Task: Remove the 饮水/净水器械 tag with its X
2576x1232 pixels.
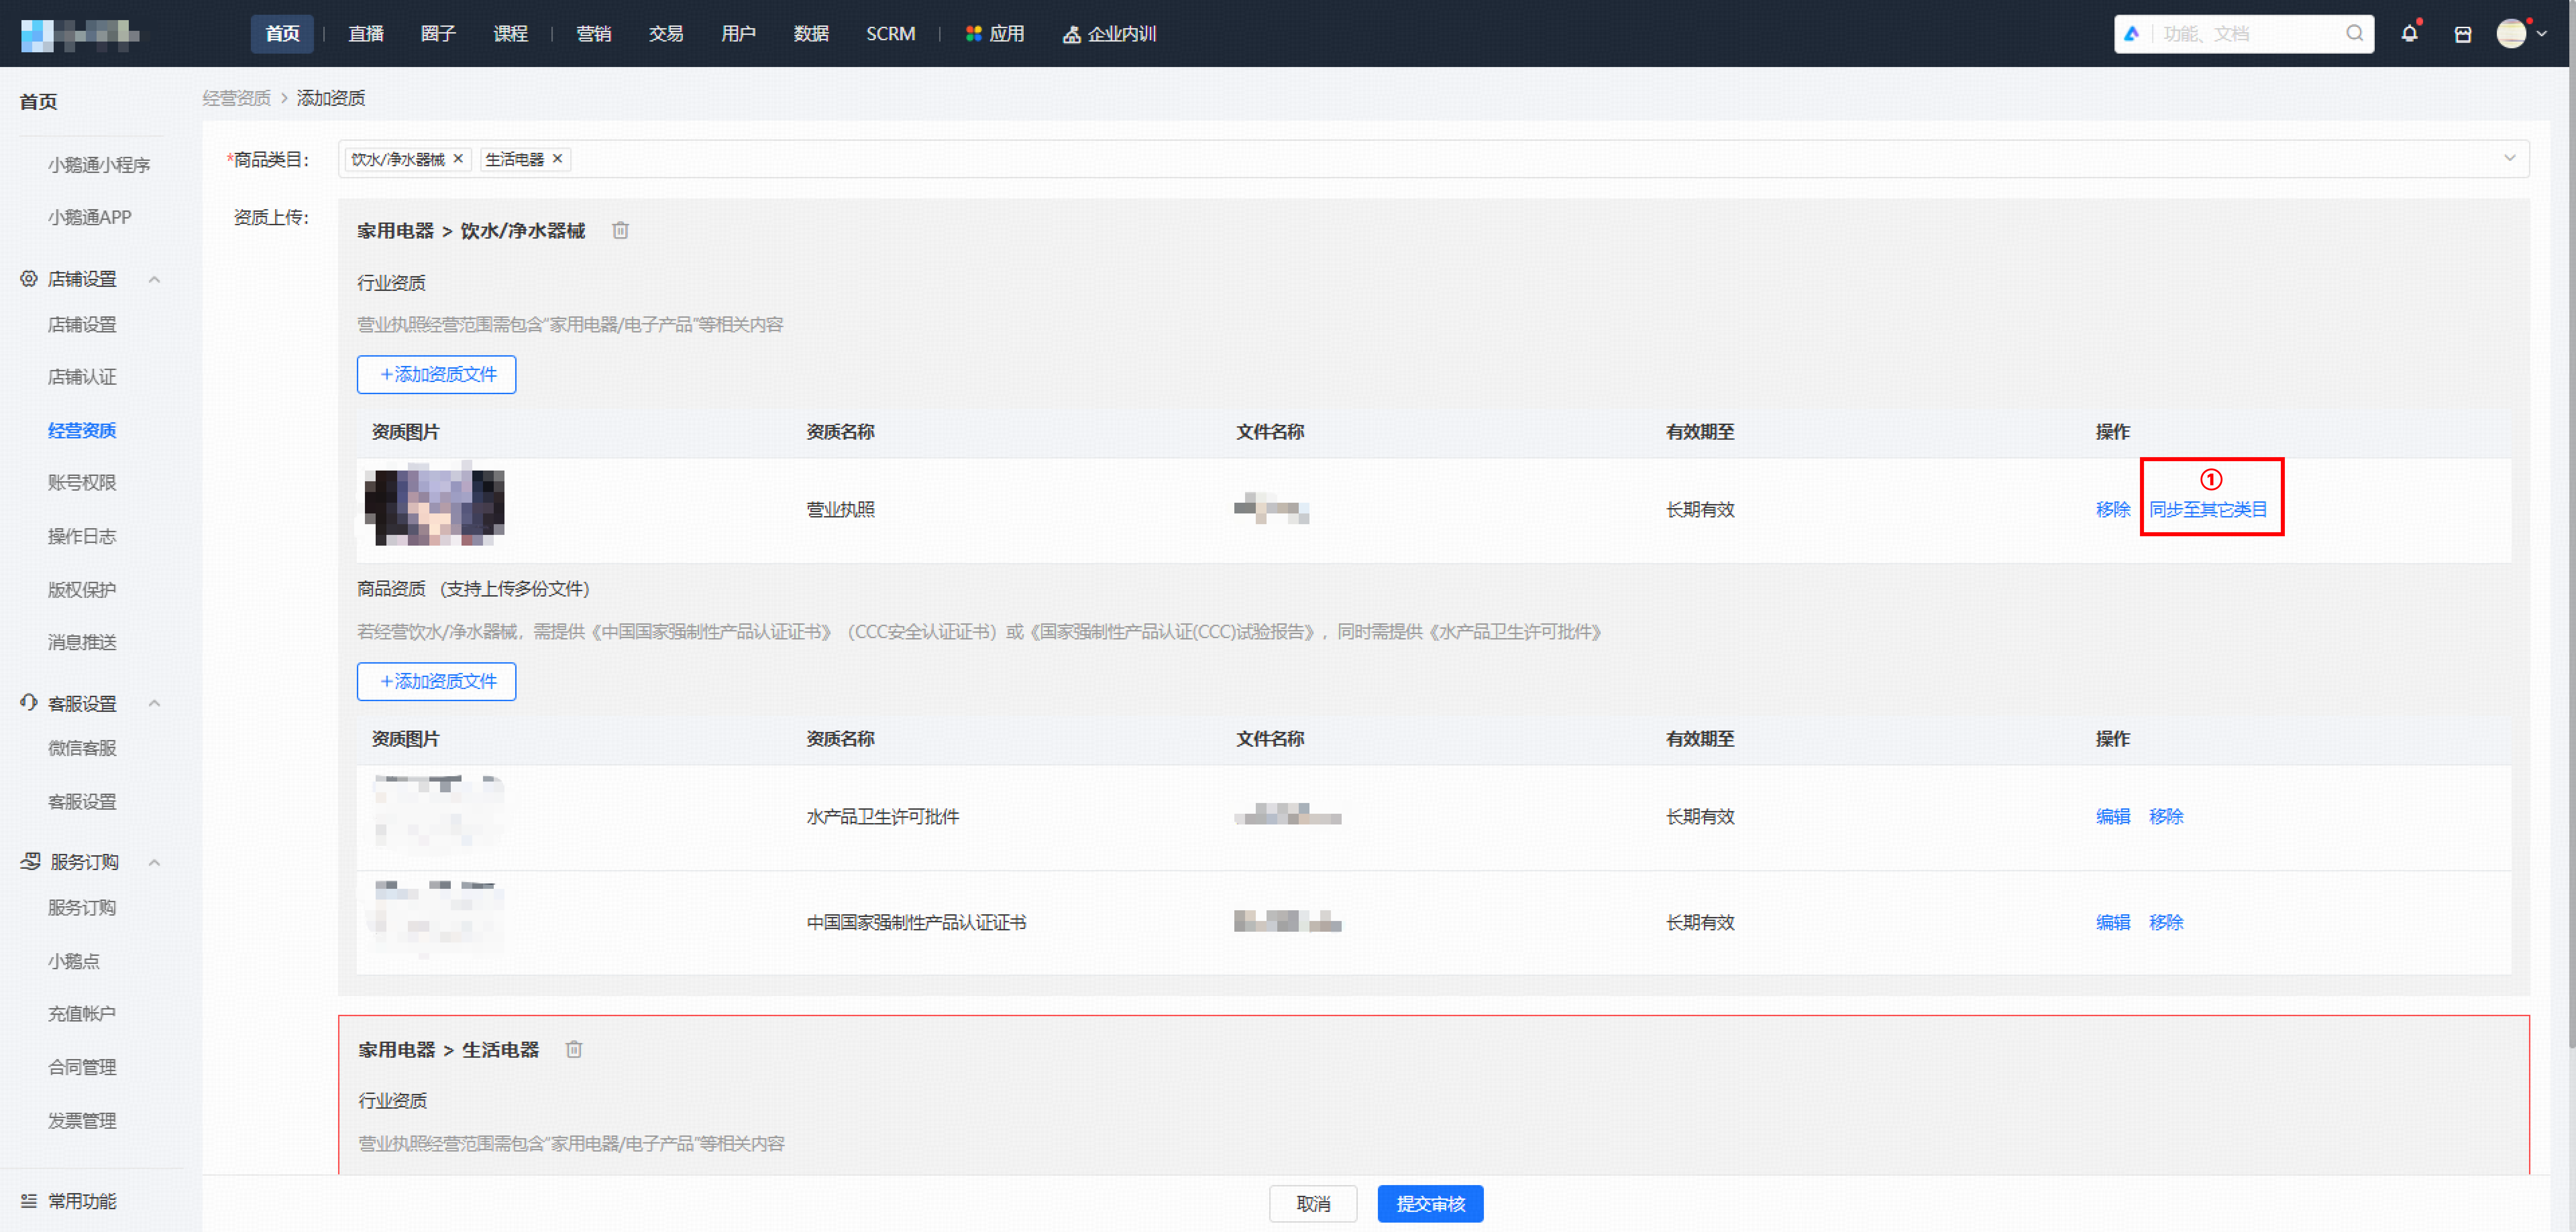Action: pyautogui.click(x=458, y=159)
